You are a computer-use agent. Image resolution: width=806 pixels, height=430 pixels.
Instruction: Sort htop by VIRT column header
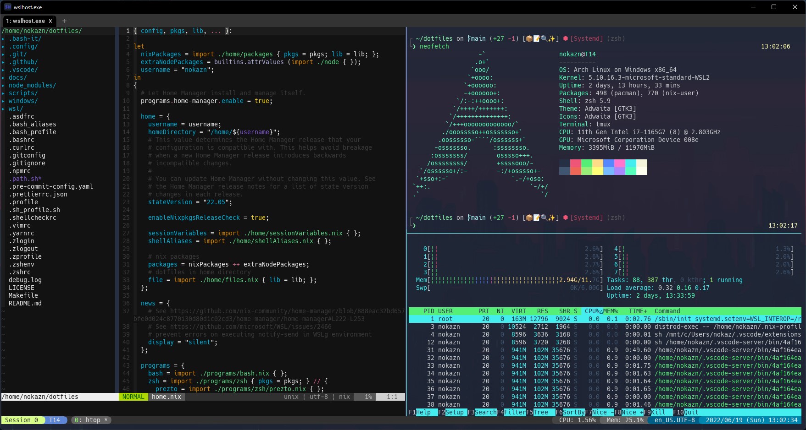tap(519, 311)
